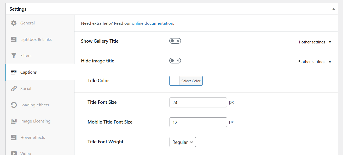Enable the Show Gallery Title toggle

coord(175,41)
